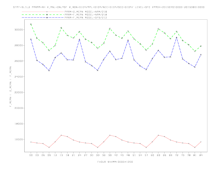This screenshot has height=169, width=219.
Task: Click the x-axis tick label 15
Action: point(61,155)
